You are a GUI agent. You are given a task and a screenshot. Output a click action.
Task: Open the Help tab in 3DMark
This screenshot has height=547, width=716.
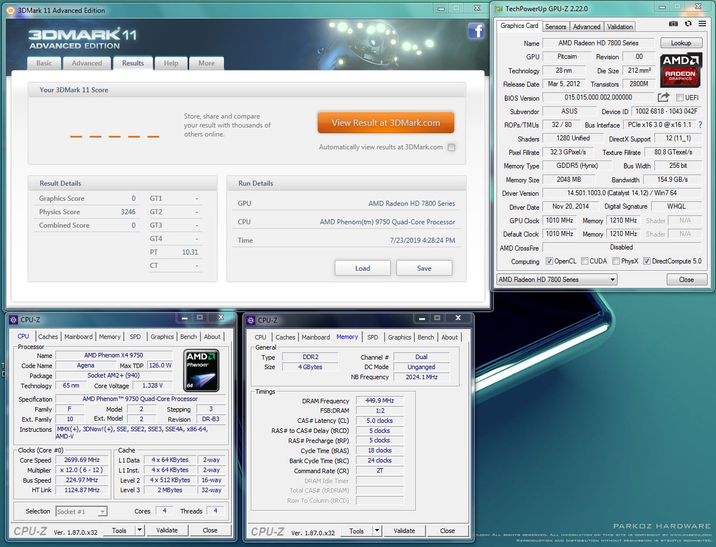tap(171, 63)
